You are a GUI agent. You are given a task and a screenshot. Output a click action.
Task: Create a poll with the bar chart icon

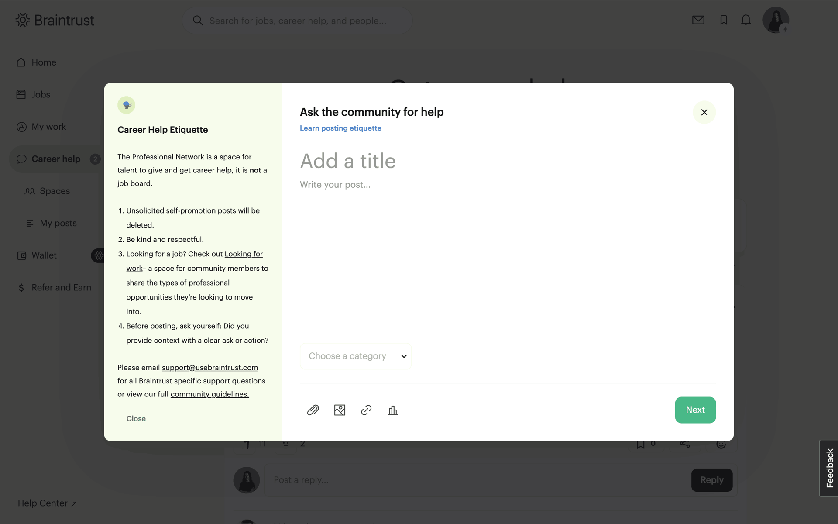coord(393,410)
